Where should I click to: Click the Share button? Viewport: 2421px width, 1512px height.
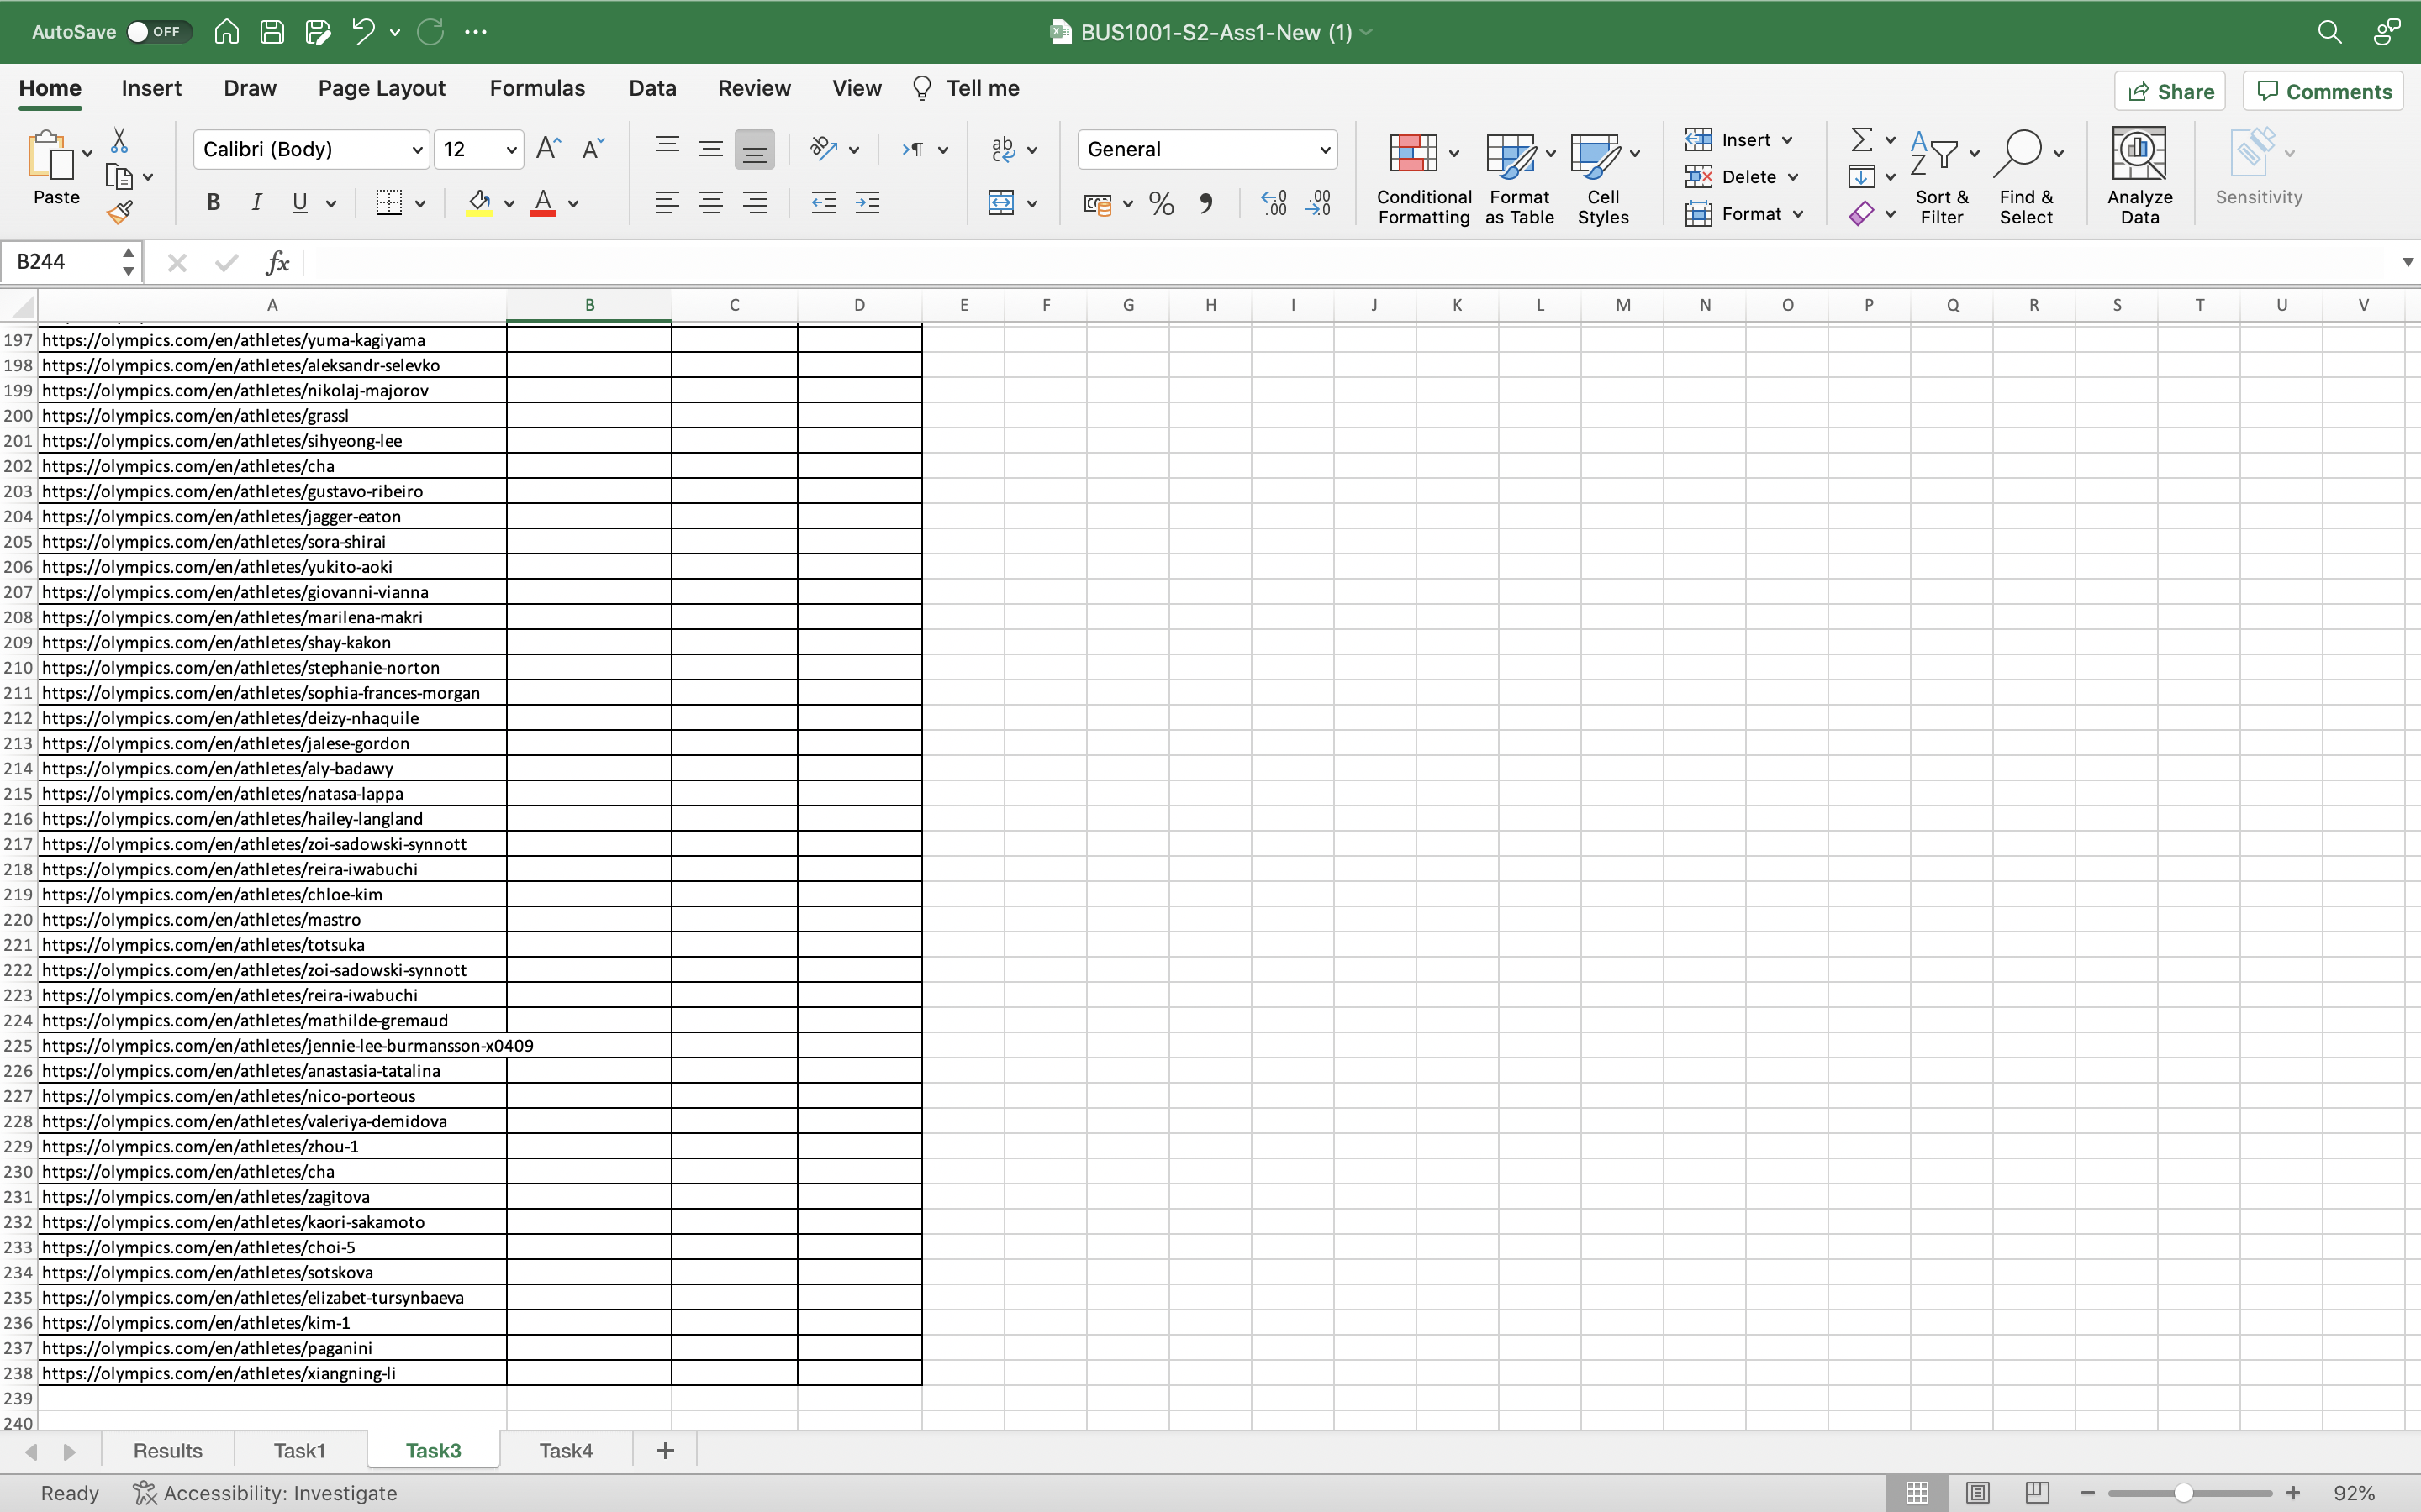tap(2169, 91)
